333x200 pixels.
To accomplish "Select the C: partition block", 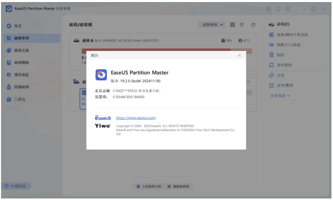I will click(x=83, y=99).
